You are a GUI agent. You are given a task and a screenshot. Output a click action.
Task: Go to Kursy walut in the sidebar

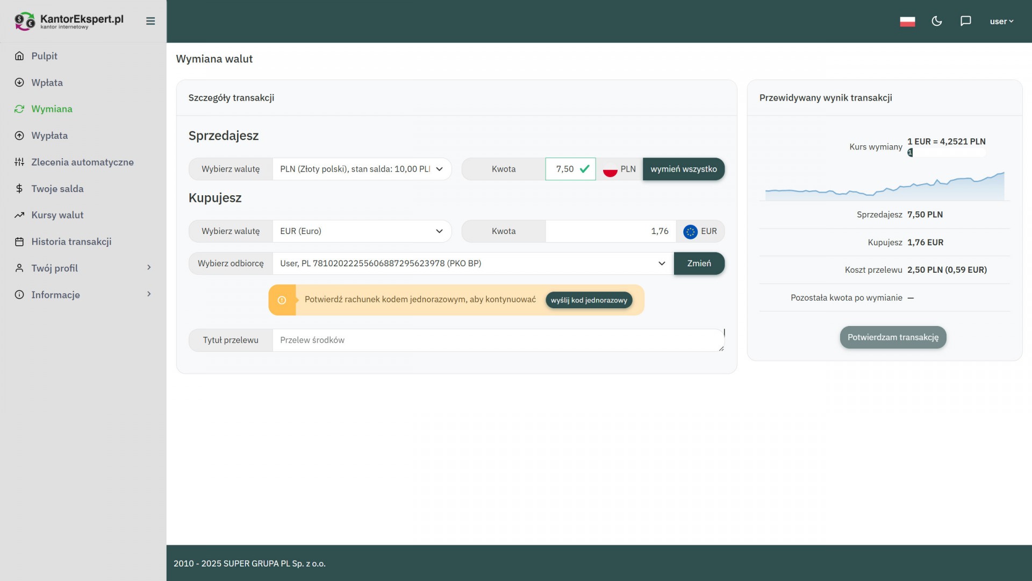tap(58, 215)
